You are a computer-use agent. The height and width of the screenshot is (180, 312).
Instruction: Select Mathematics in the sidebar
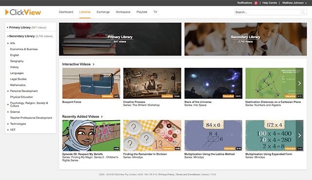click(18, 85)
